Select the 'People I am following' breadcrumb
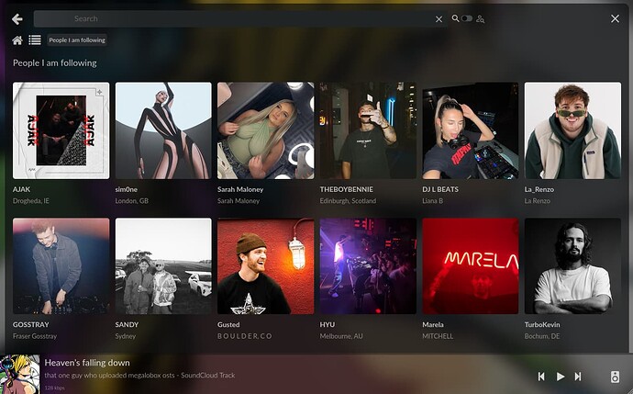This screenshot has height=394, width=633. (x=77, y=40)
